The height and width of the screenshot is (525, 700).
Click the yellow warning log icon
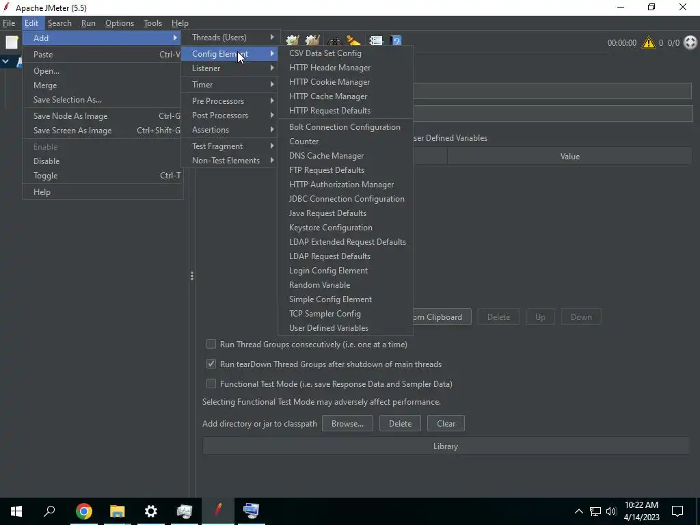coord(648,43)
